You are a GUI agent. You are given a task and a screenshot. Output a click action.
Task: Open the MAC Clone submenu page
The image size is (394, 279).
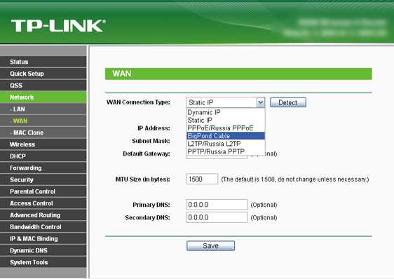coord(43,132)
